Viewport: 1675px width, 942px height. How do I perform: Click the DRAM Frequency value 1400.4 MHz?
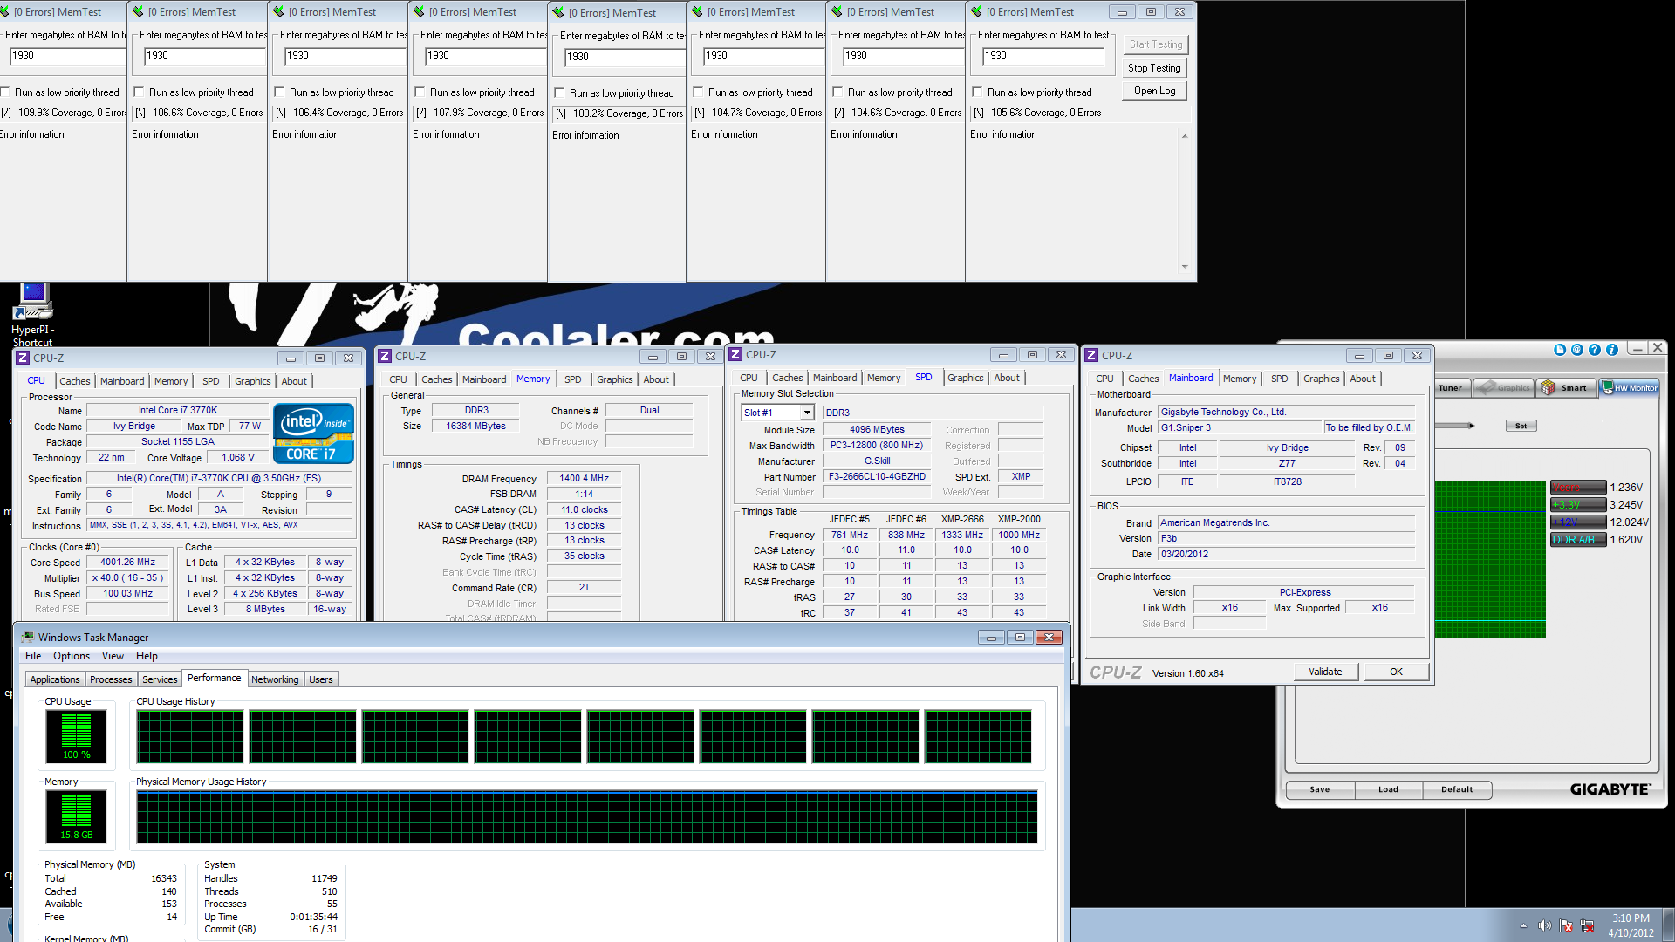pos(584,479)
